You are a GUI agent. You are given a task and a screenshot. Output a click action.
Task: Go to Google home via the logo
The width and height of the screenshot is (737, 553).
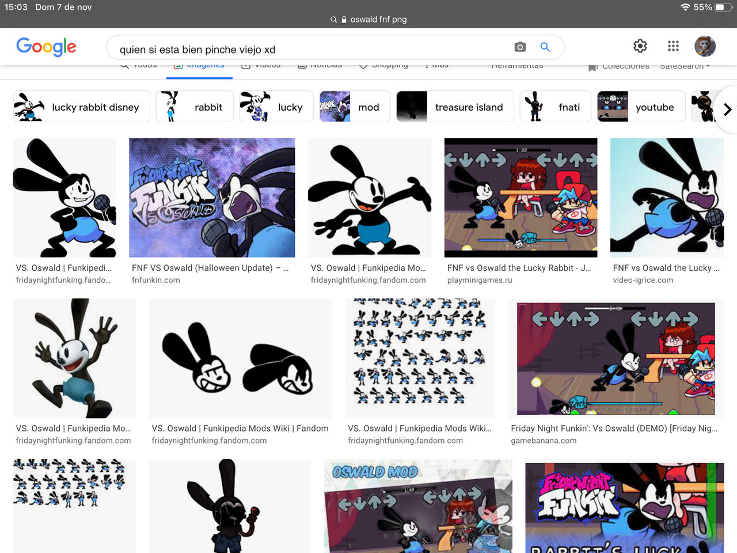46,47
